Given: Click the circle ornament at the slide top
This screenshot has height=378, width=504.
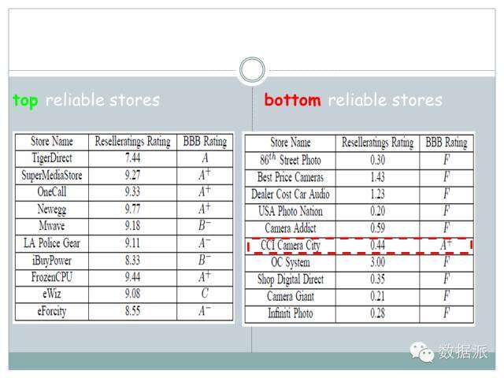Looking at the screenshot, I should tap(252, 69).
